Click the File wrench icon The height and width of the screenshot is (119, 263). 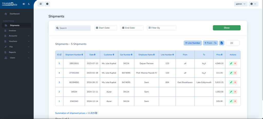5,47
